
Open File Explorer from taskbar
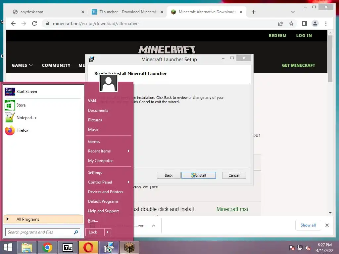point(26,247)
